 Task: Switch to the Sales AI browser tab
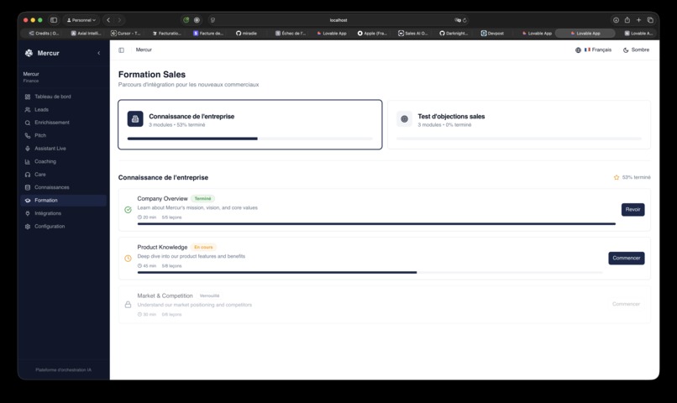click(412, 34)
